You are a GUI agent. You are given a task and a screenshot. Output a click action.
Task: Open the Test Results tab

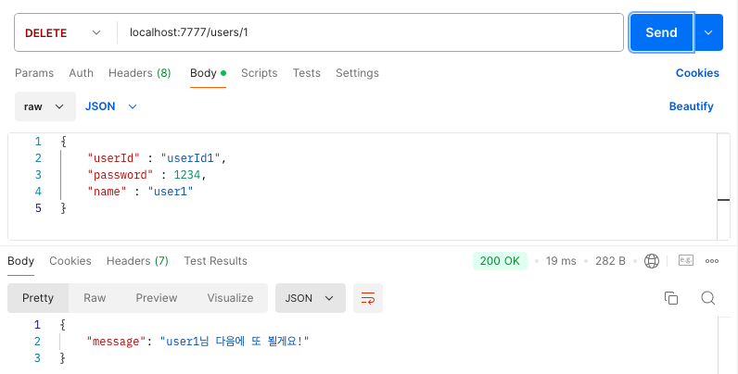pyautogui.click(x=216, y=261)
